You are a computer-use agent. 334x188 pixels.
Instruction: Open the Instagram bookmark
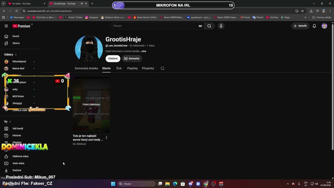point(92,17)
